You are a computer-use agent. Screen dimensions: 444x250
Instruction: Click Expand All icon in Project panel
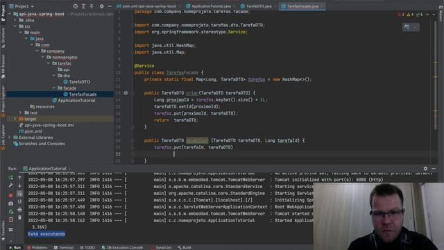point(83,6)
